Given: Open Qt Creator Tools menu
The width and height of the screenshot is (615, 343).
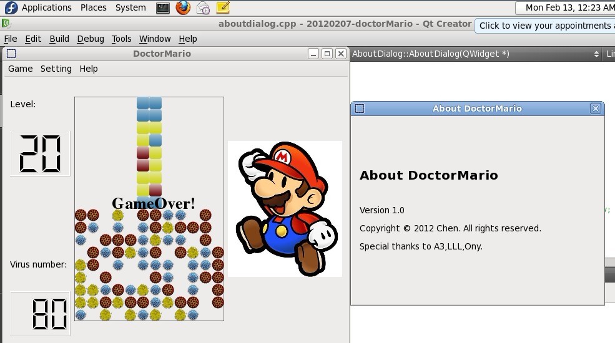Looking at the screenshot, I should point(121,39).
